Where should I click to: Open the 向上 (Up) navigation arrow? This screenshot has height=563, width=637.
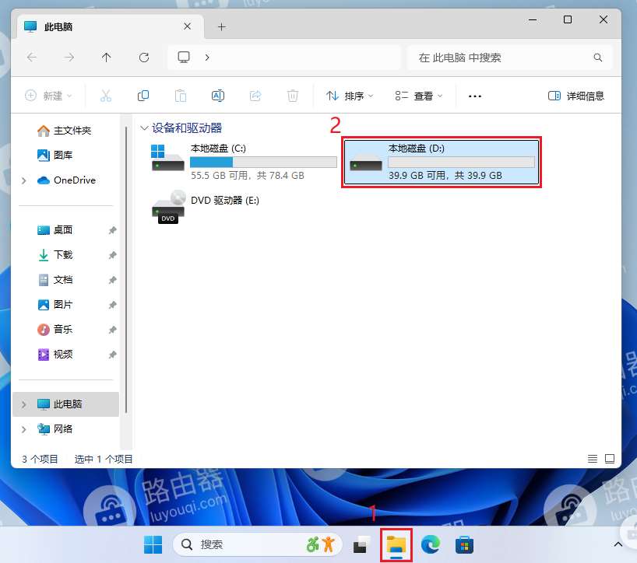coord(107,57)
